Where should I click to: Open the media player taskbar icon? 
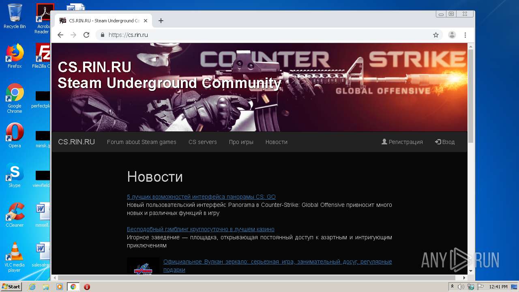tap(60, 287)
